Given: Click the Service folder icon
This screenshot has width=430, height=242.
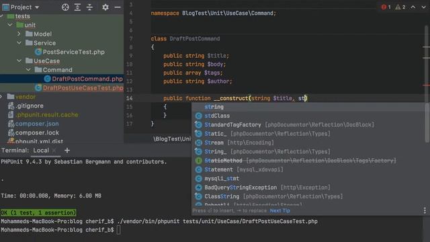Looking at the screenshot, I should (29, 43).
